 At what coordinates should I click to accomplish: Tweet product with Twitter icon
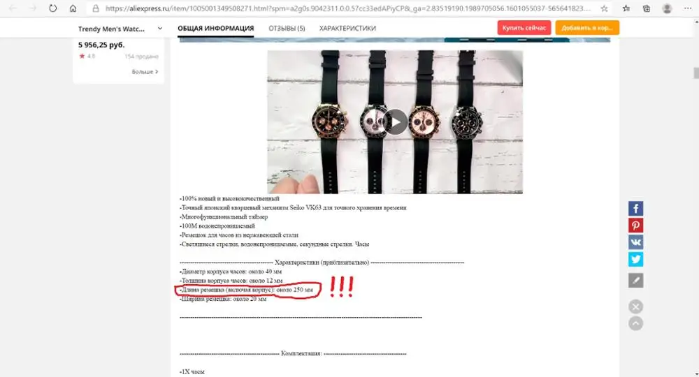[x=635, y=259]
